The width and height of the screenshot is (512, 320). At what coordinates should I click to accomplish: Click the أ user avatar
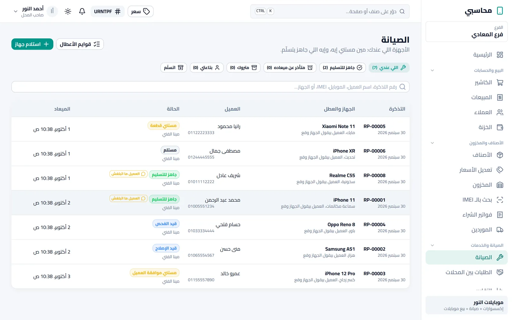point(52,12)
